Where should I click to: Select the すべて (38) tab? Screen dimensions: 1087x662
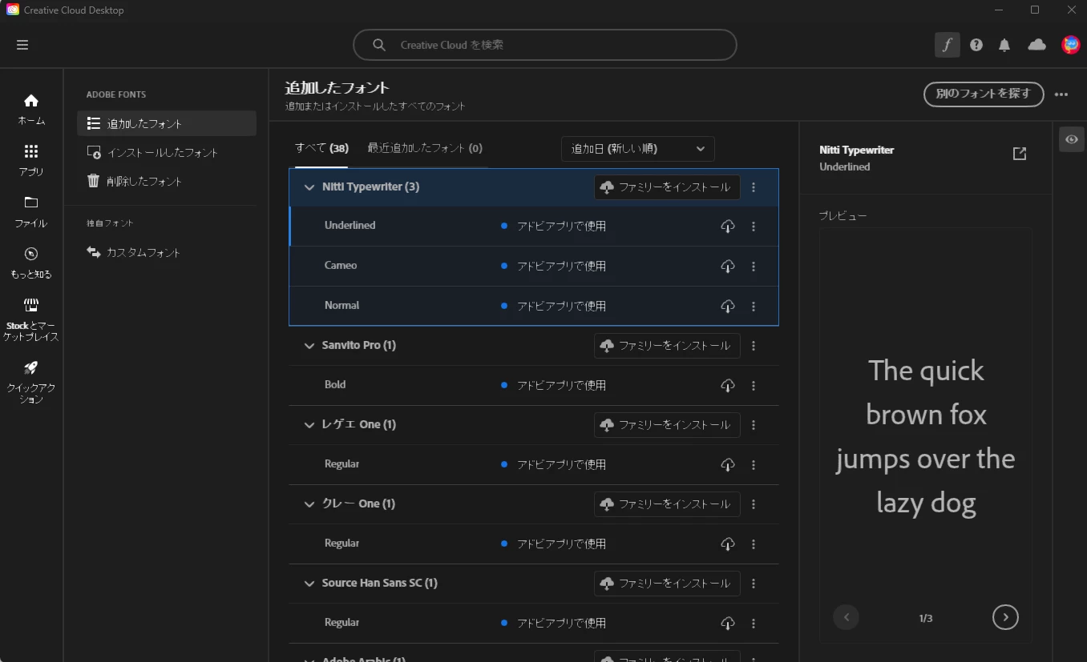pos(321,148)
